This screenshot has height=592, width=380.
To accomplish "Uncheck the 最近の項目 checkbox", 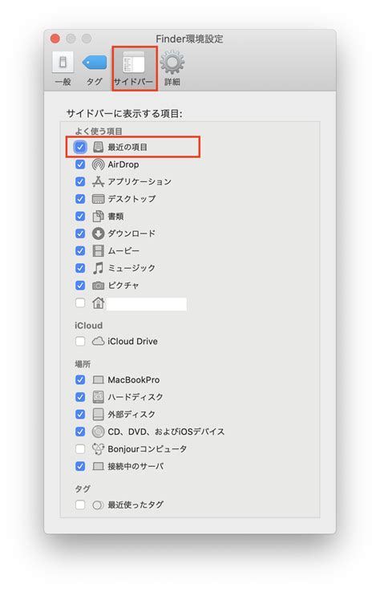I will click(x=80, y=147).
